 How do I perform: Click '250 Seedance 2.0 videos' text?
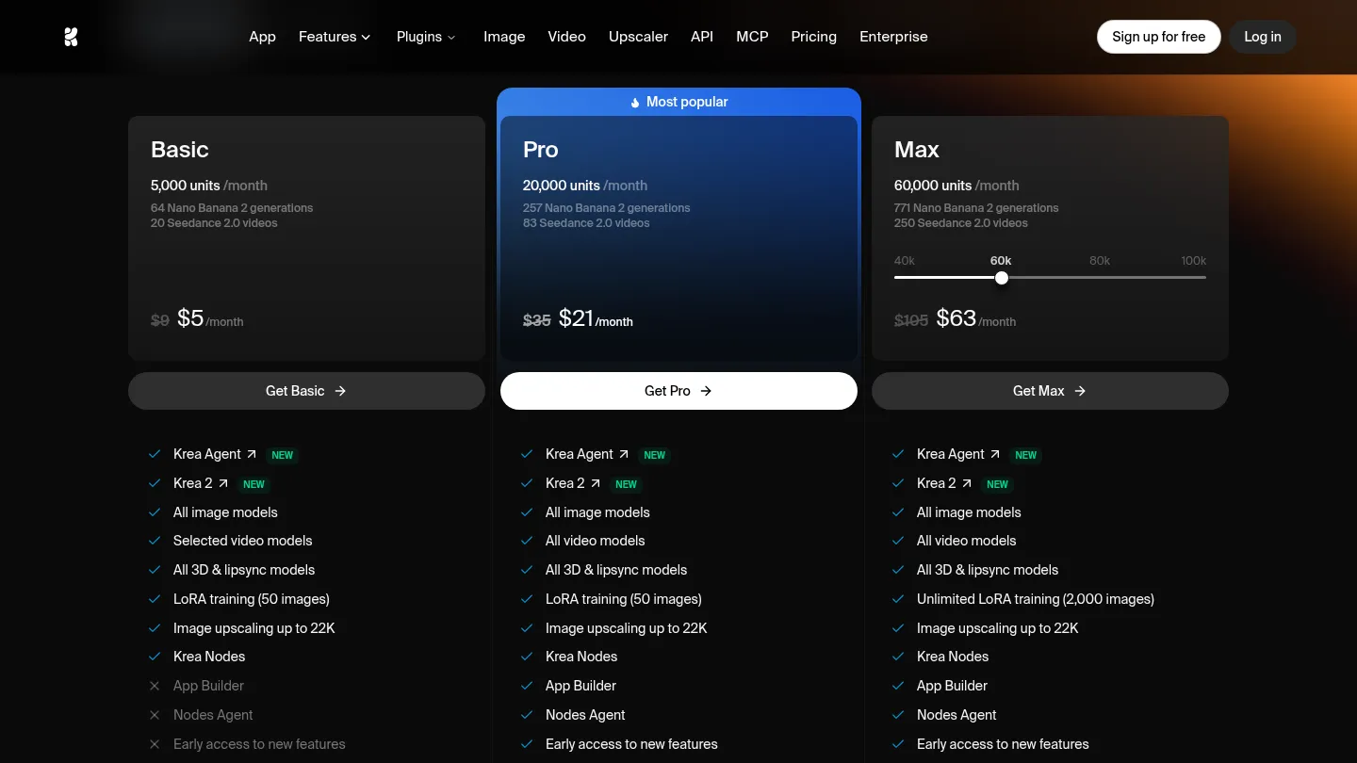click(961, 223)
